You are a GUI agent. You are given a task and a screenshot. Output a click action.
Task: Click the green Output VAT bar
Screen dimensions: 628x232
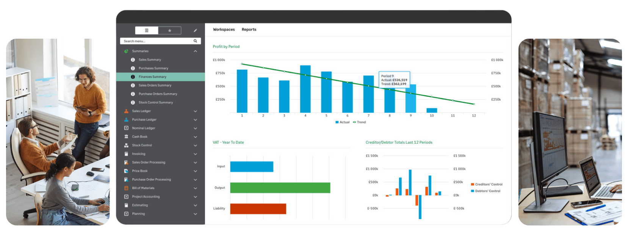pyautogui.click(x=280, y=188)
